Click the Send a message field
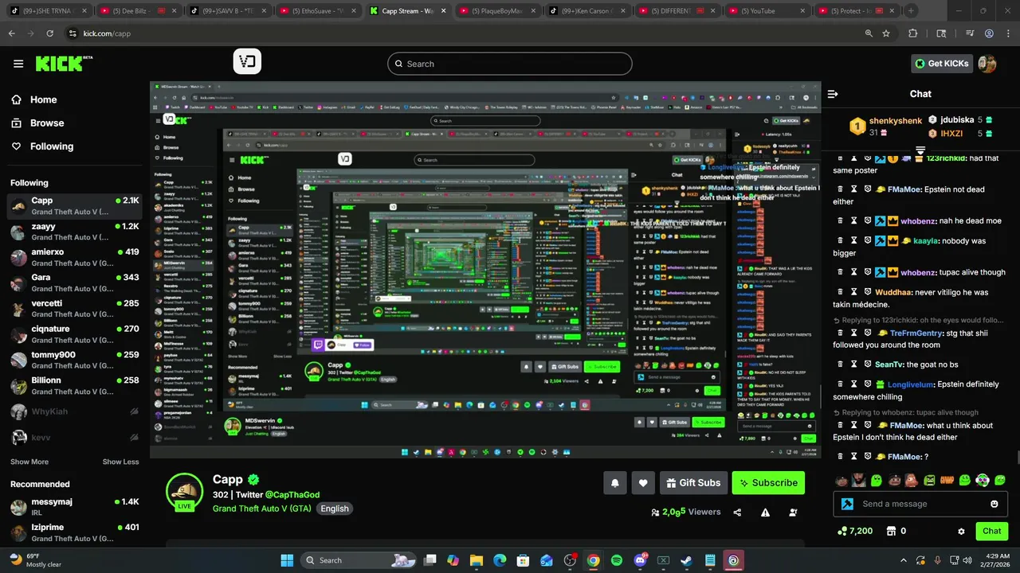Image resolution: width=1020 pixels, height=573 pixels. pyautogui.click(x=920, y=504)
